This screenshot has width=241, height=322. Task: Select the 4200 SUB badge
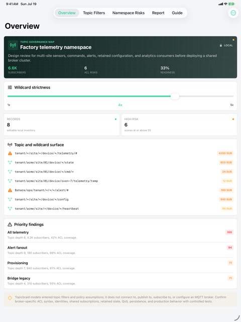(x=225, y=153)
